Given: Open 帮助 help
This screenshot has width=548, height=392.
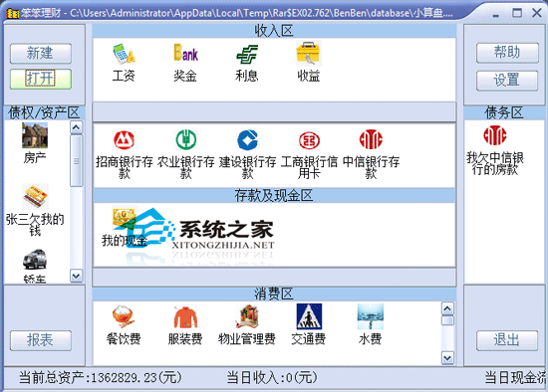Looking at the screenshot, I should point(507,53).
